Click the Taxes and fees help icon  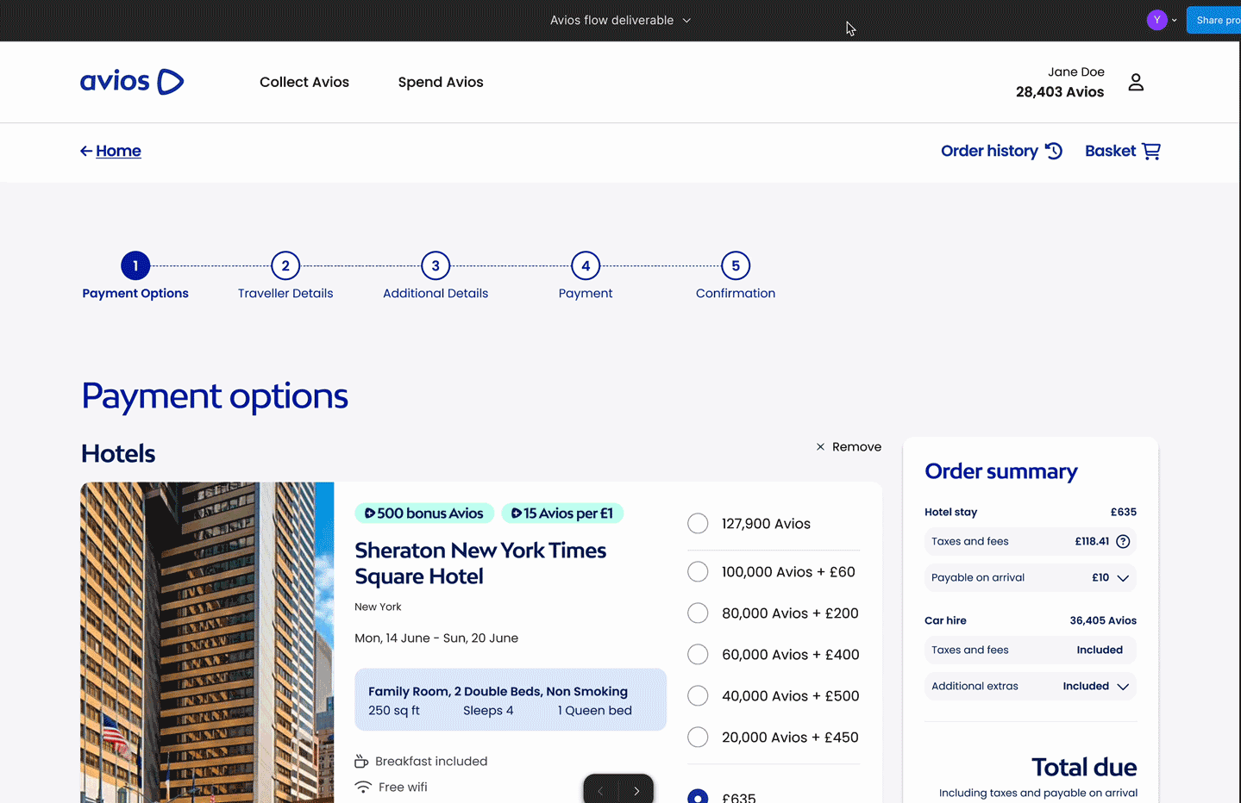click(1123, 542)
